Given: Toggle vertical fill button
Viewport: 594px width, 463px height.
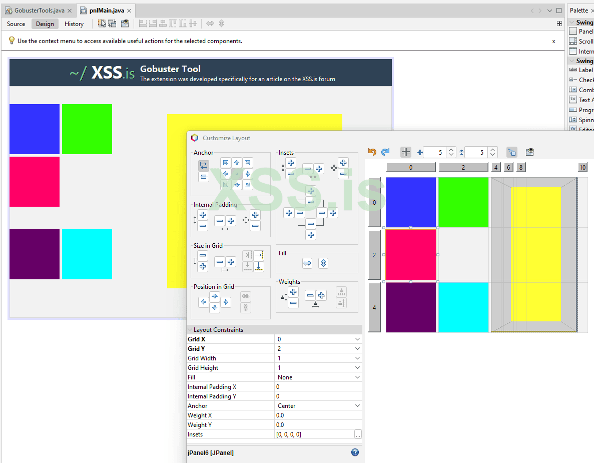Looking at the screenshot, I should coord(323,263).
